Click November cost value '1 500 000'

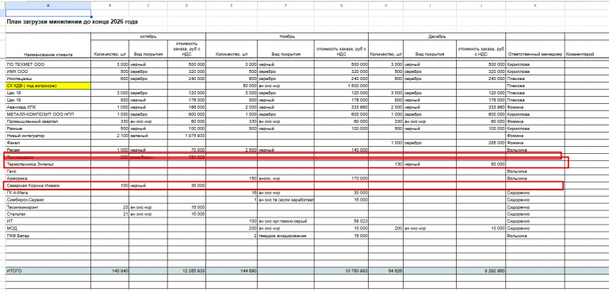pos(342,86)
